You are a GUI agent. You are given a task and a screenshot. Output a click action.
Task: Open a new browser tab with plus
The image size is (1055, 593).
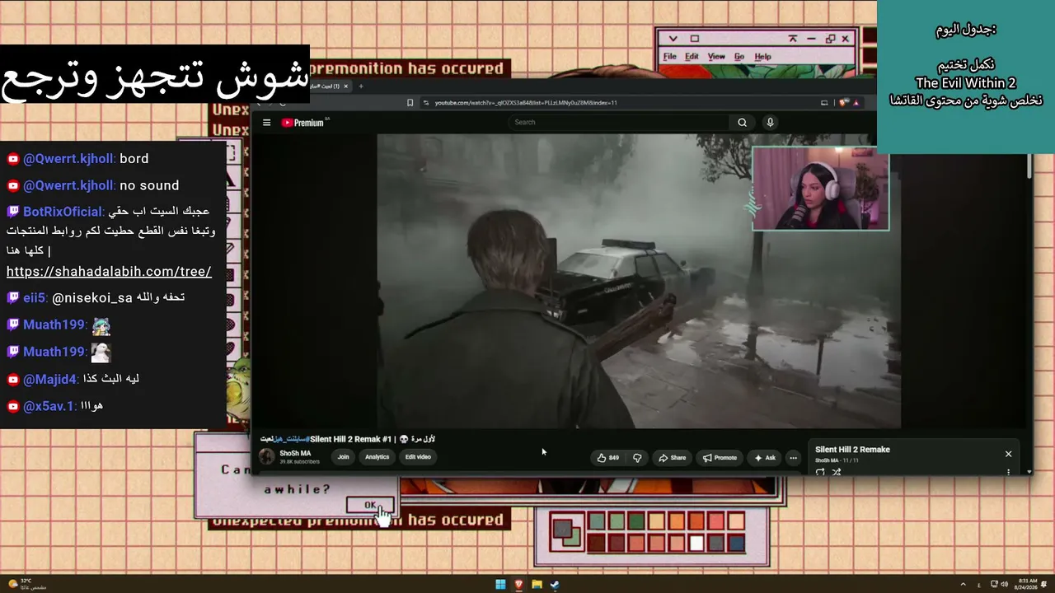pos(361,86)
